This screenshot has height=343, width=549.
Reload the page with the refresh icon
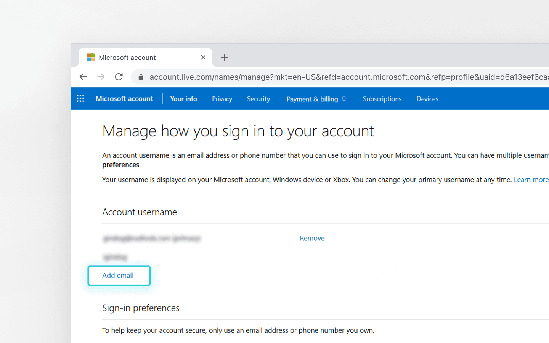119,77
